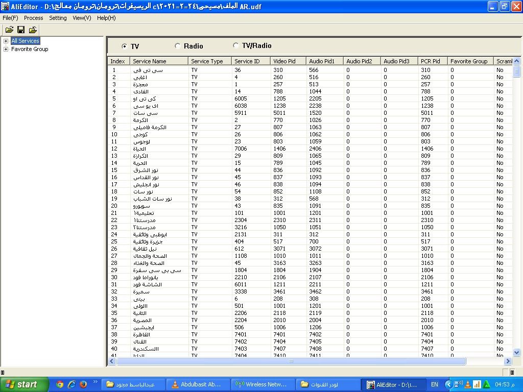Click the Service Name column header
The image size is (523, 392).
(158, 61)
